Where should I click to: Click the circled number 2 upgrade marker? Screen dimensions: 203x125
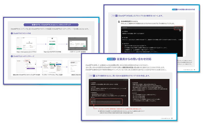pyautogui.click(x=12, y=56)
